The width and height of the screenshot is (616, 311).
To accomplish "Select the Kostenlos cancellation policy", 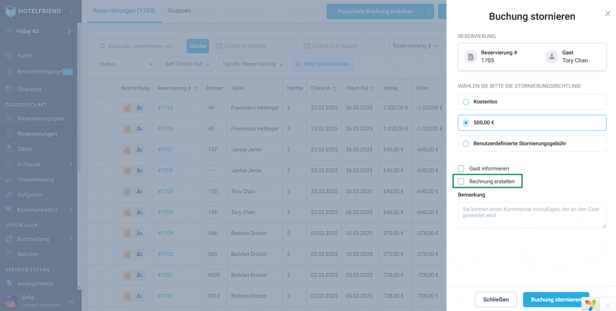I will pyautogui.click(x=532, y=102).
